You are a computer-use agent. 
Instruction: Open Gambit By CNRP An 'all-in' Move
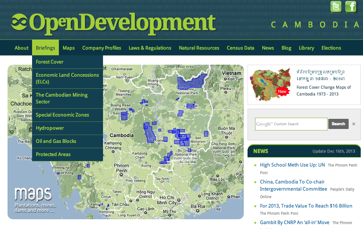[294, 222]
